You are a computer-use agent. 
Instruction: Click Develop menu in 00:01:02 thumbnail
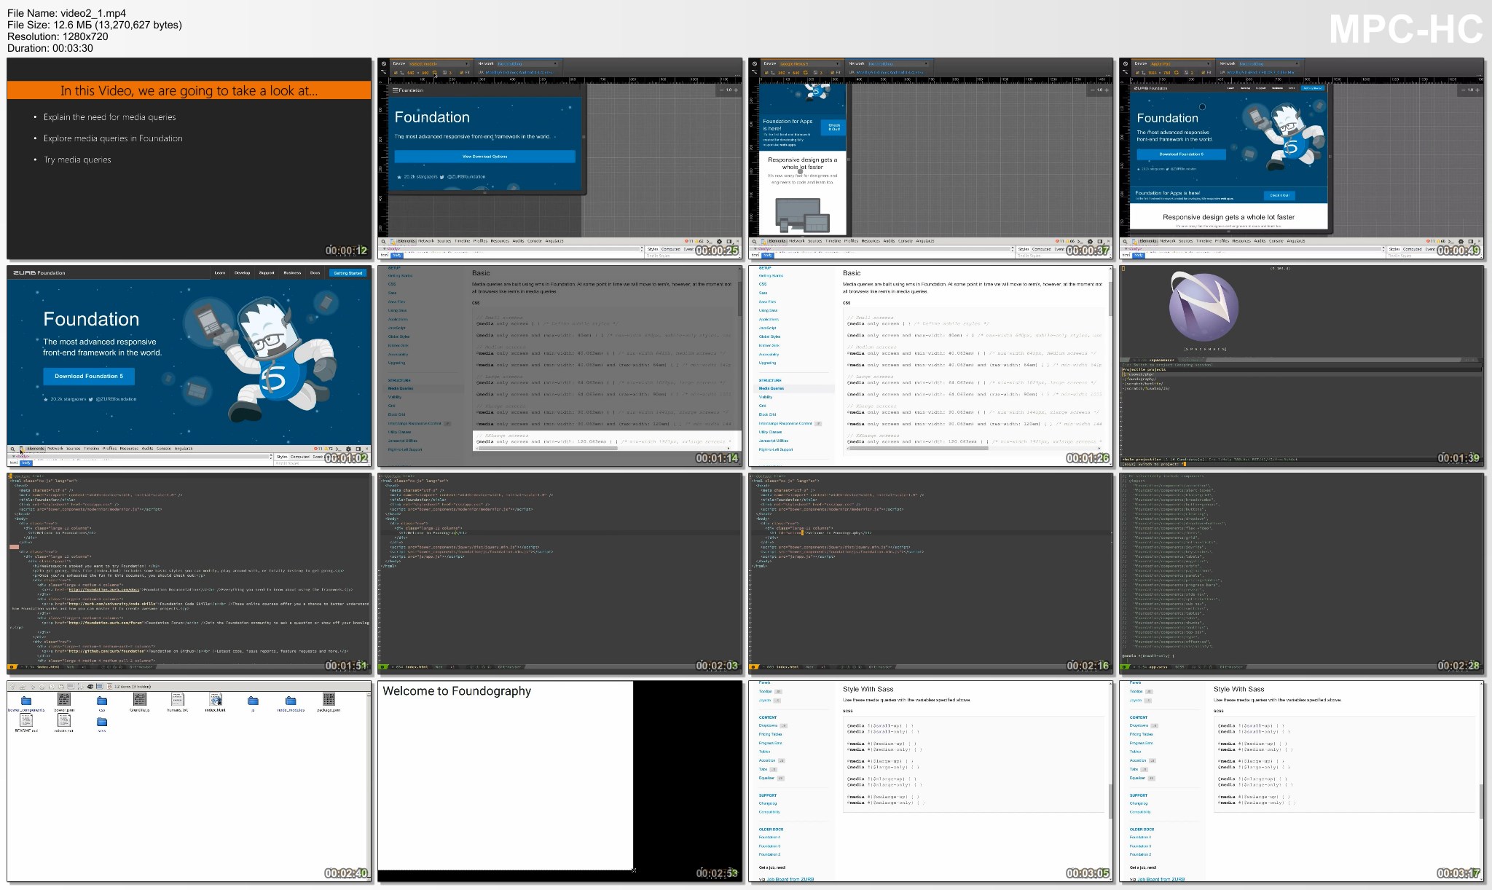[243, 272]
